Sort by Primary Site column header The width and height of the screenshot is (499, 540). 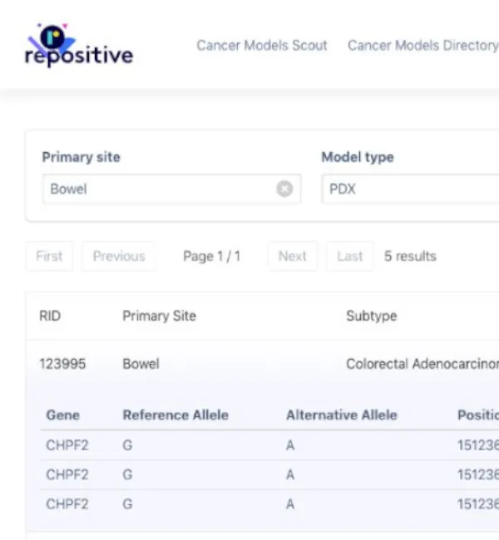point(159,317)
